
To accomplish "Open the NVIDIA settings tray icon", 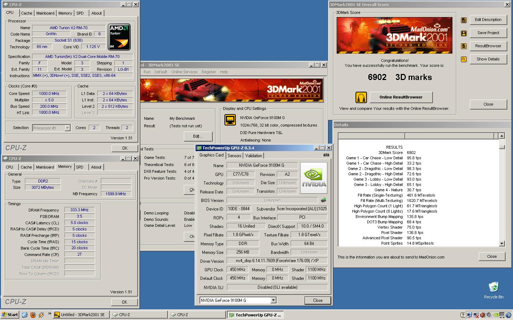I will [495, 315].
